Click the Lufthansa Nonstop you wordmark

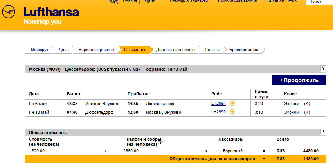coord(51,16)
